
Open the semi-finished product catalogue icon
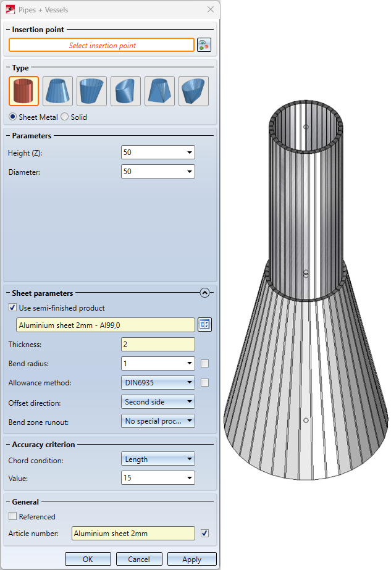pyautogui.click(x=205, y=325)
